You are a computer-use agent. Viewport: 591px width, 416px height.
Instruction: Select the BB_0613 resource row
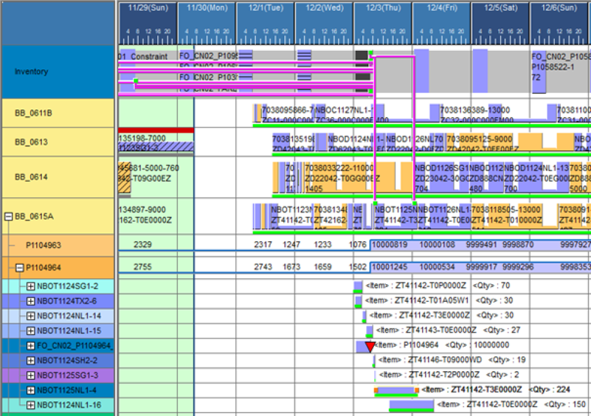(58, 142)
